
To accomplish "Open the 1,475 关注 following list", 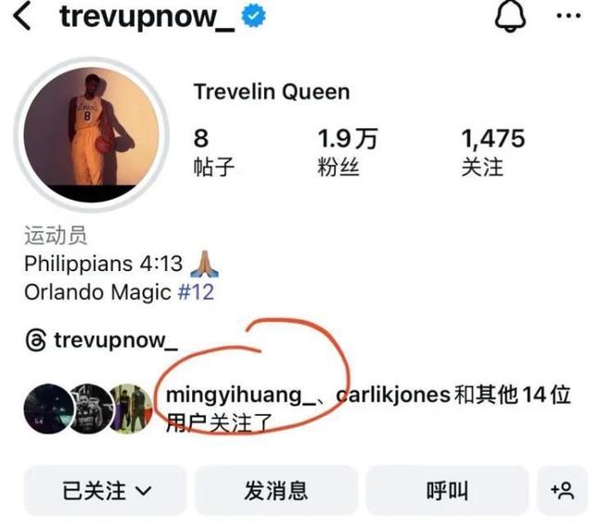I will coord(493,152).
